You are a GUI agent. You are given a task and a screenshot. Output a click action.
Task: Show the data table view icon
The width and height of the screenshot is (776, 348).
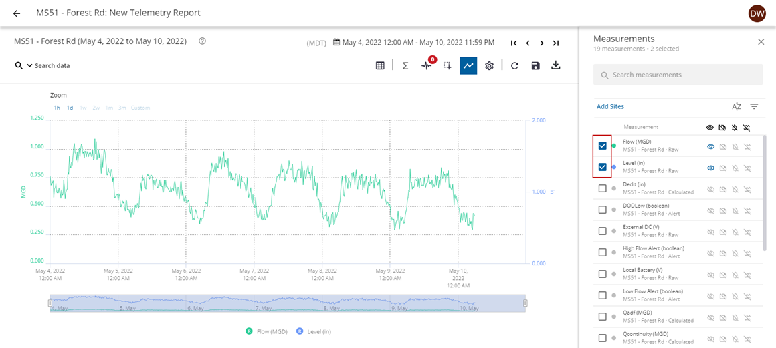point(380,65)
